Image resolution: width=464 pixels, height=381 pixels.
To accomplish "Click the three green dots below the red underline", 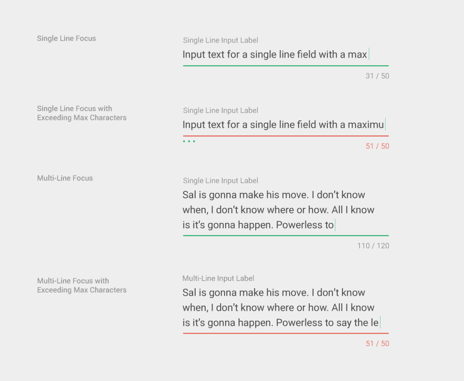I will click(189, 142).
